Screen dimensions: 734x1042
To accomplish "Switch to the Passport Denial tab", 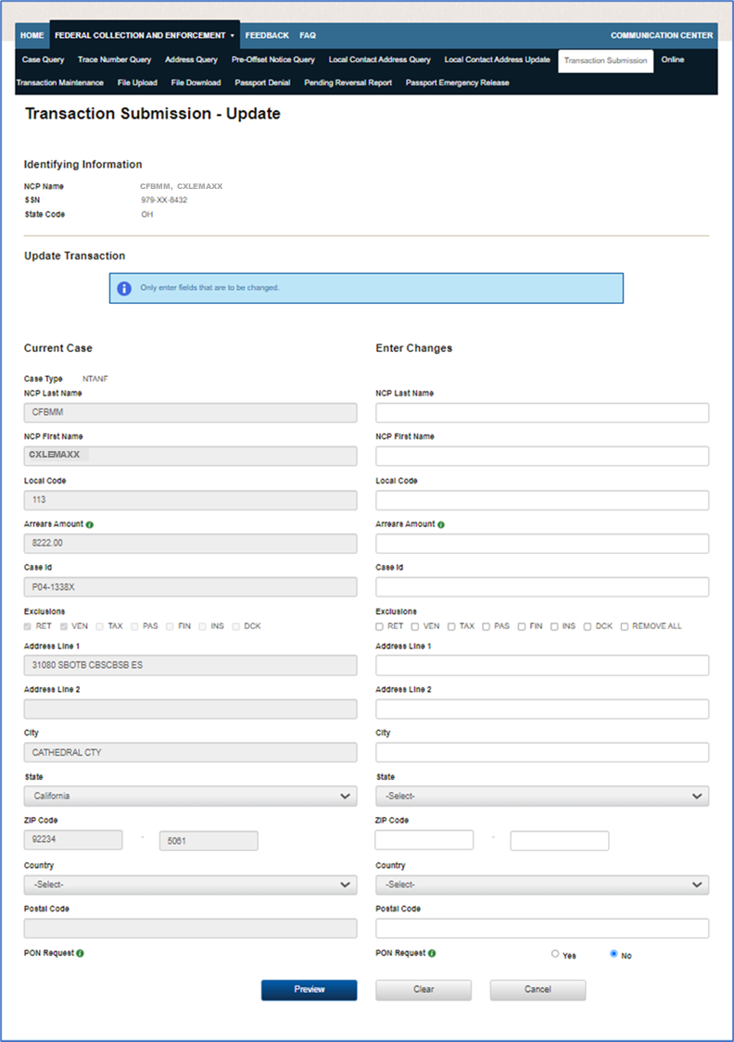I will pos(262,82).
